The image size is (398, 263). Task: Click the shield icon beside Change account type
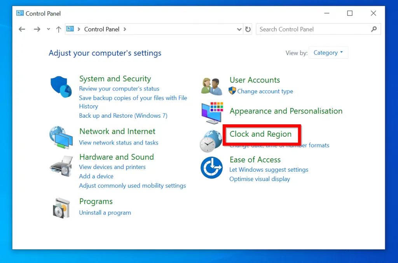[232, 91]
